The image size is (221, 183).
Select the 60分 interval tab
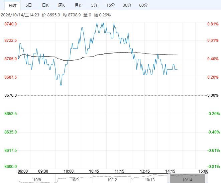pos(143,5)
